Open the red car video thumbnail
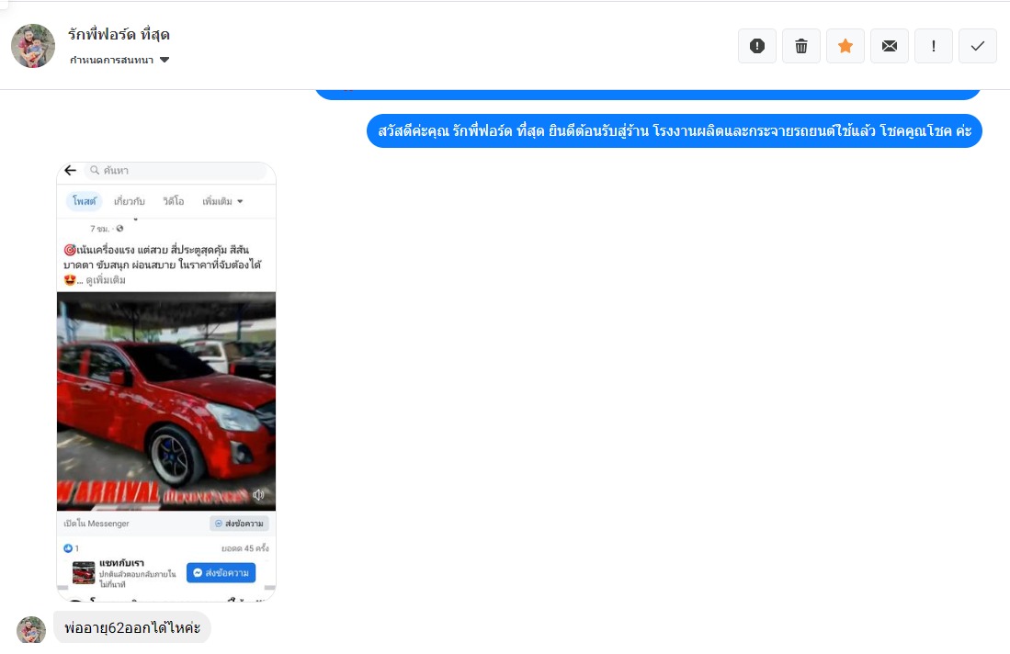1010x654 pixels. coord(165,400)
